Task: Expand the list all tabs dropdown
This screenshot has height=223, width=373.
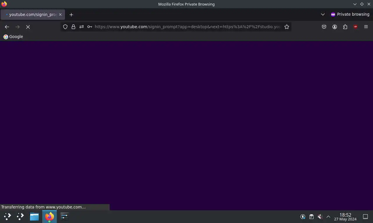Action: click(x=323, y=15)
